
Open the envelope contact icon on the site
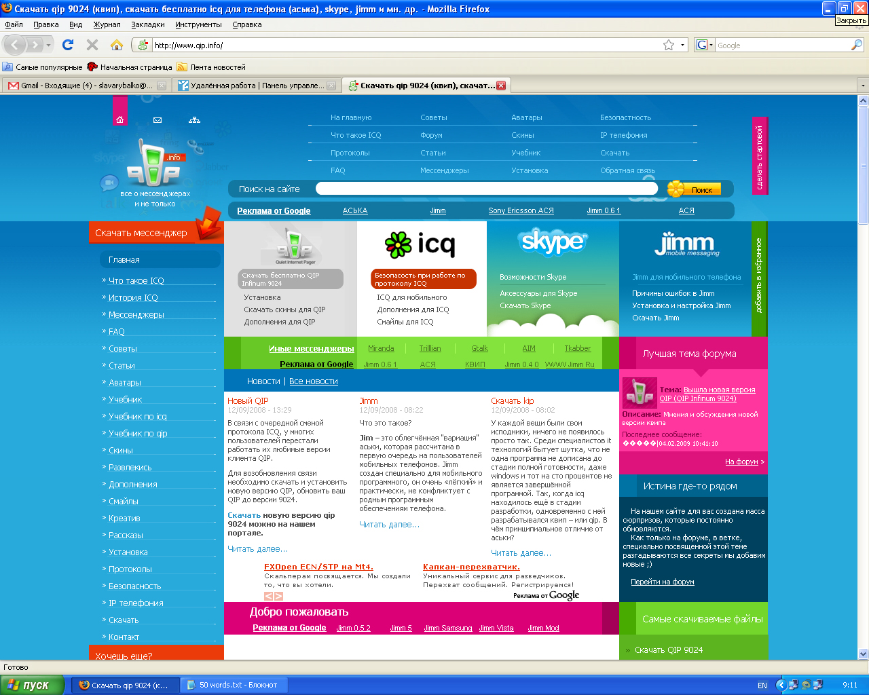coord(158,120)
